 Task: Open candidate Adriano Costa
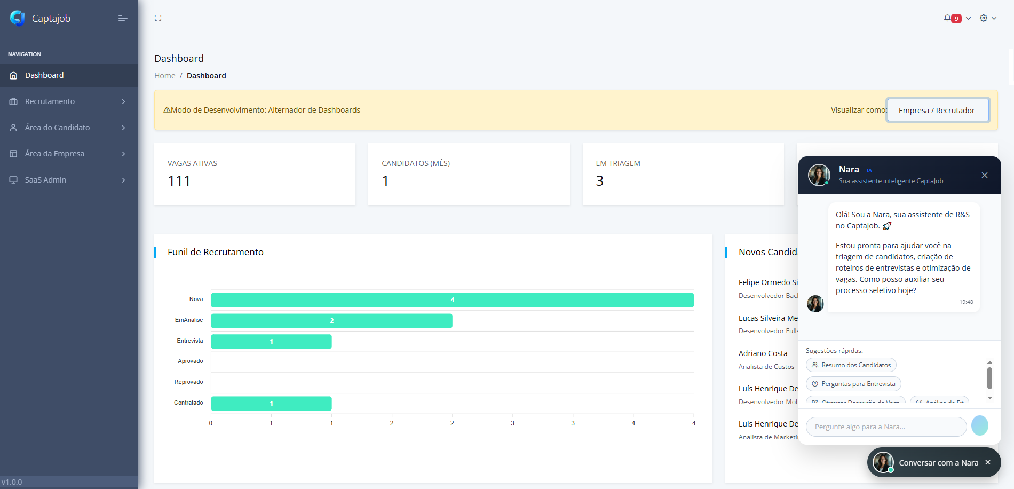[763, 353]
